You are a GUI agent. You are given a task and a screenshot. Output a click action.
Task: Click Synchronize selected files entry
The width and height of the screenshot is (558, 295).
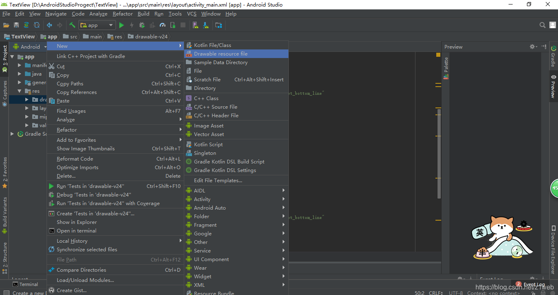(115, 250)
